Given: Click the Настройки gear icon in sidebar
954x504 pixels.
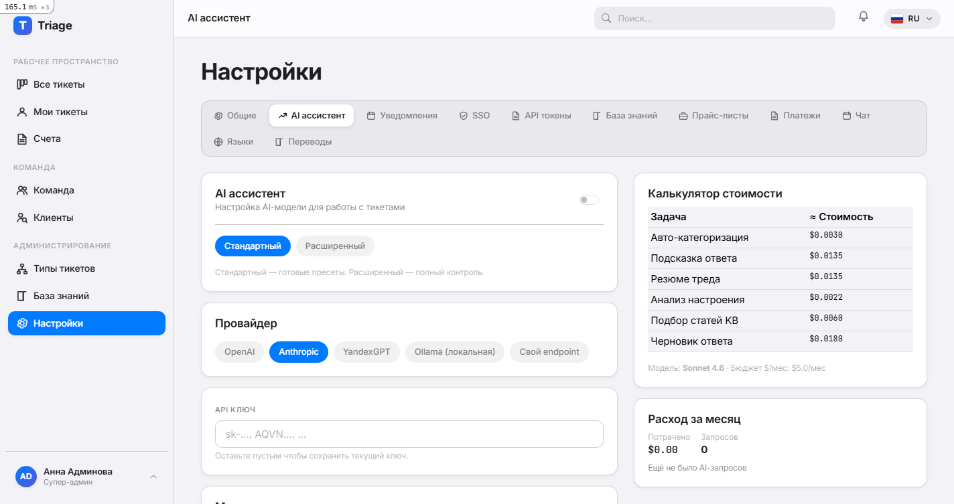Looking at the screenshot, I should click(x=22, y=323).
